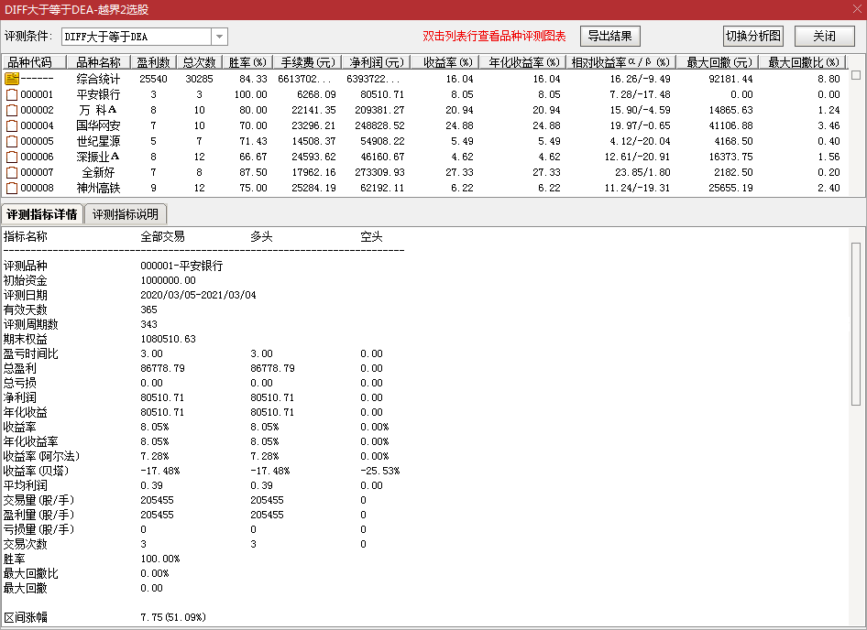Screen dimensions: 867x630
Task: Select the 国华网安 row
Action: click(x=426, y=125)
